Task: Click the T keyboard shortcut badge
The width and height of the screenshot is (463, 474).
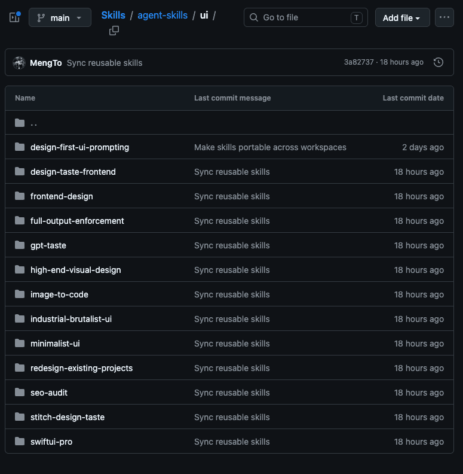Action: click(357, 17)
